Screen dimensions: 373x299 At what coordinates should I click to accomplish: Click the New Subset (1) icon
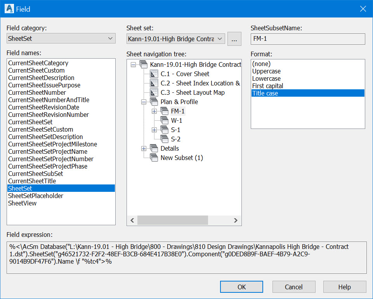154,158
